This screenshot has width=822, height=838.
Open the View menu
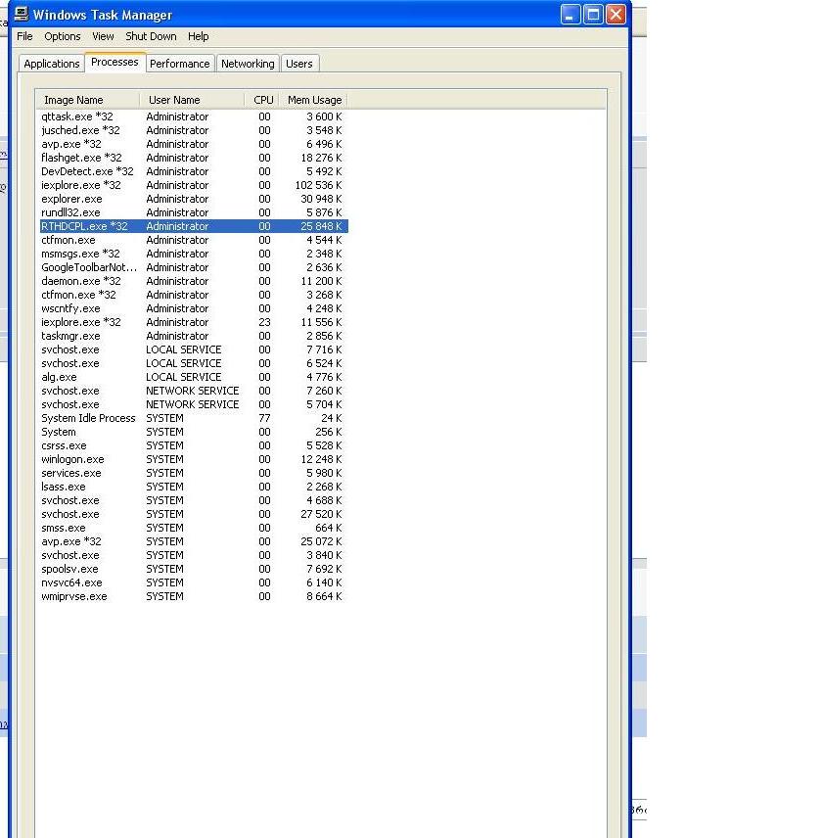pos(103,36)
